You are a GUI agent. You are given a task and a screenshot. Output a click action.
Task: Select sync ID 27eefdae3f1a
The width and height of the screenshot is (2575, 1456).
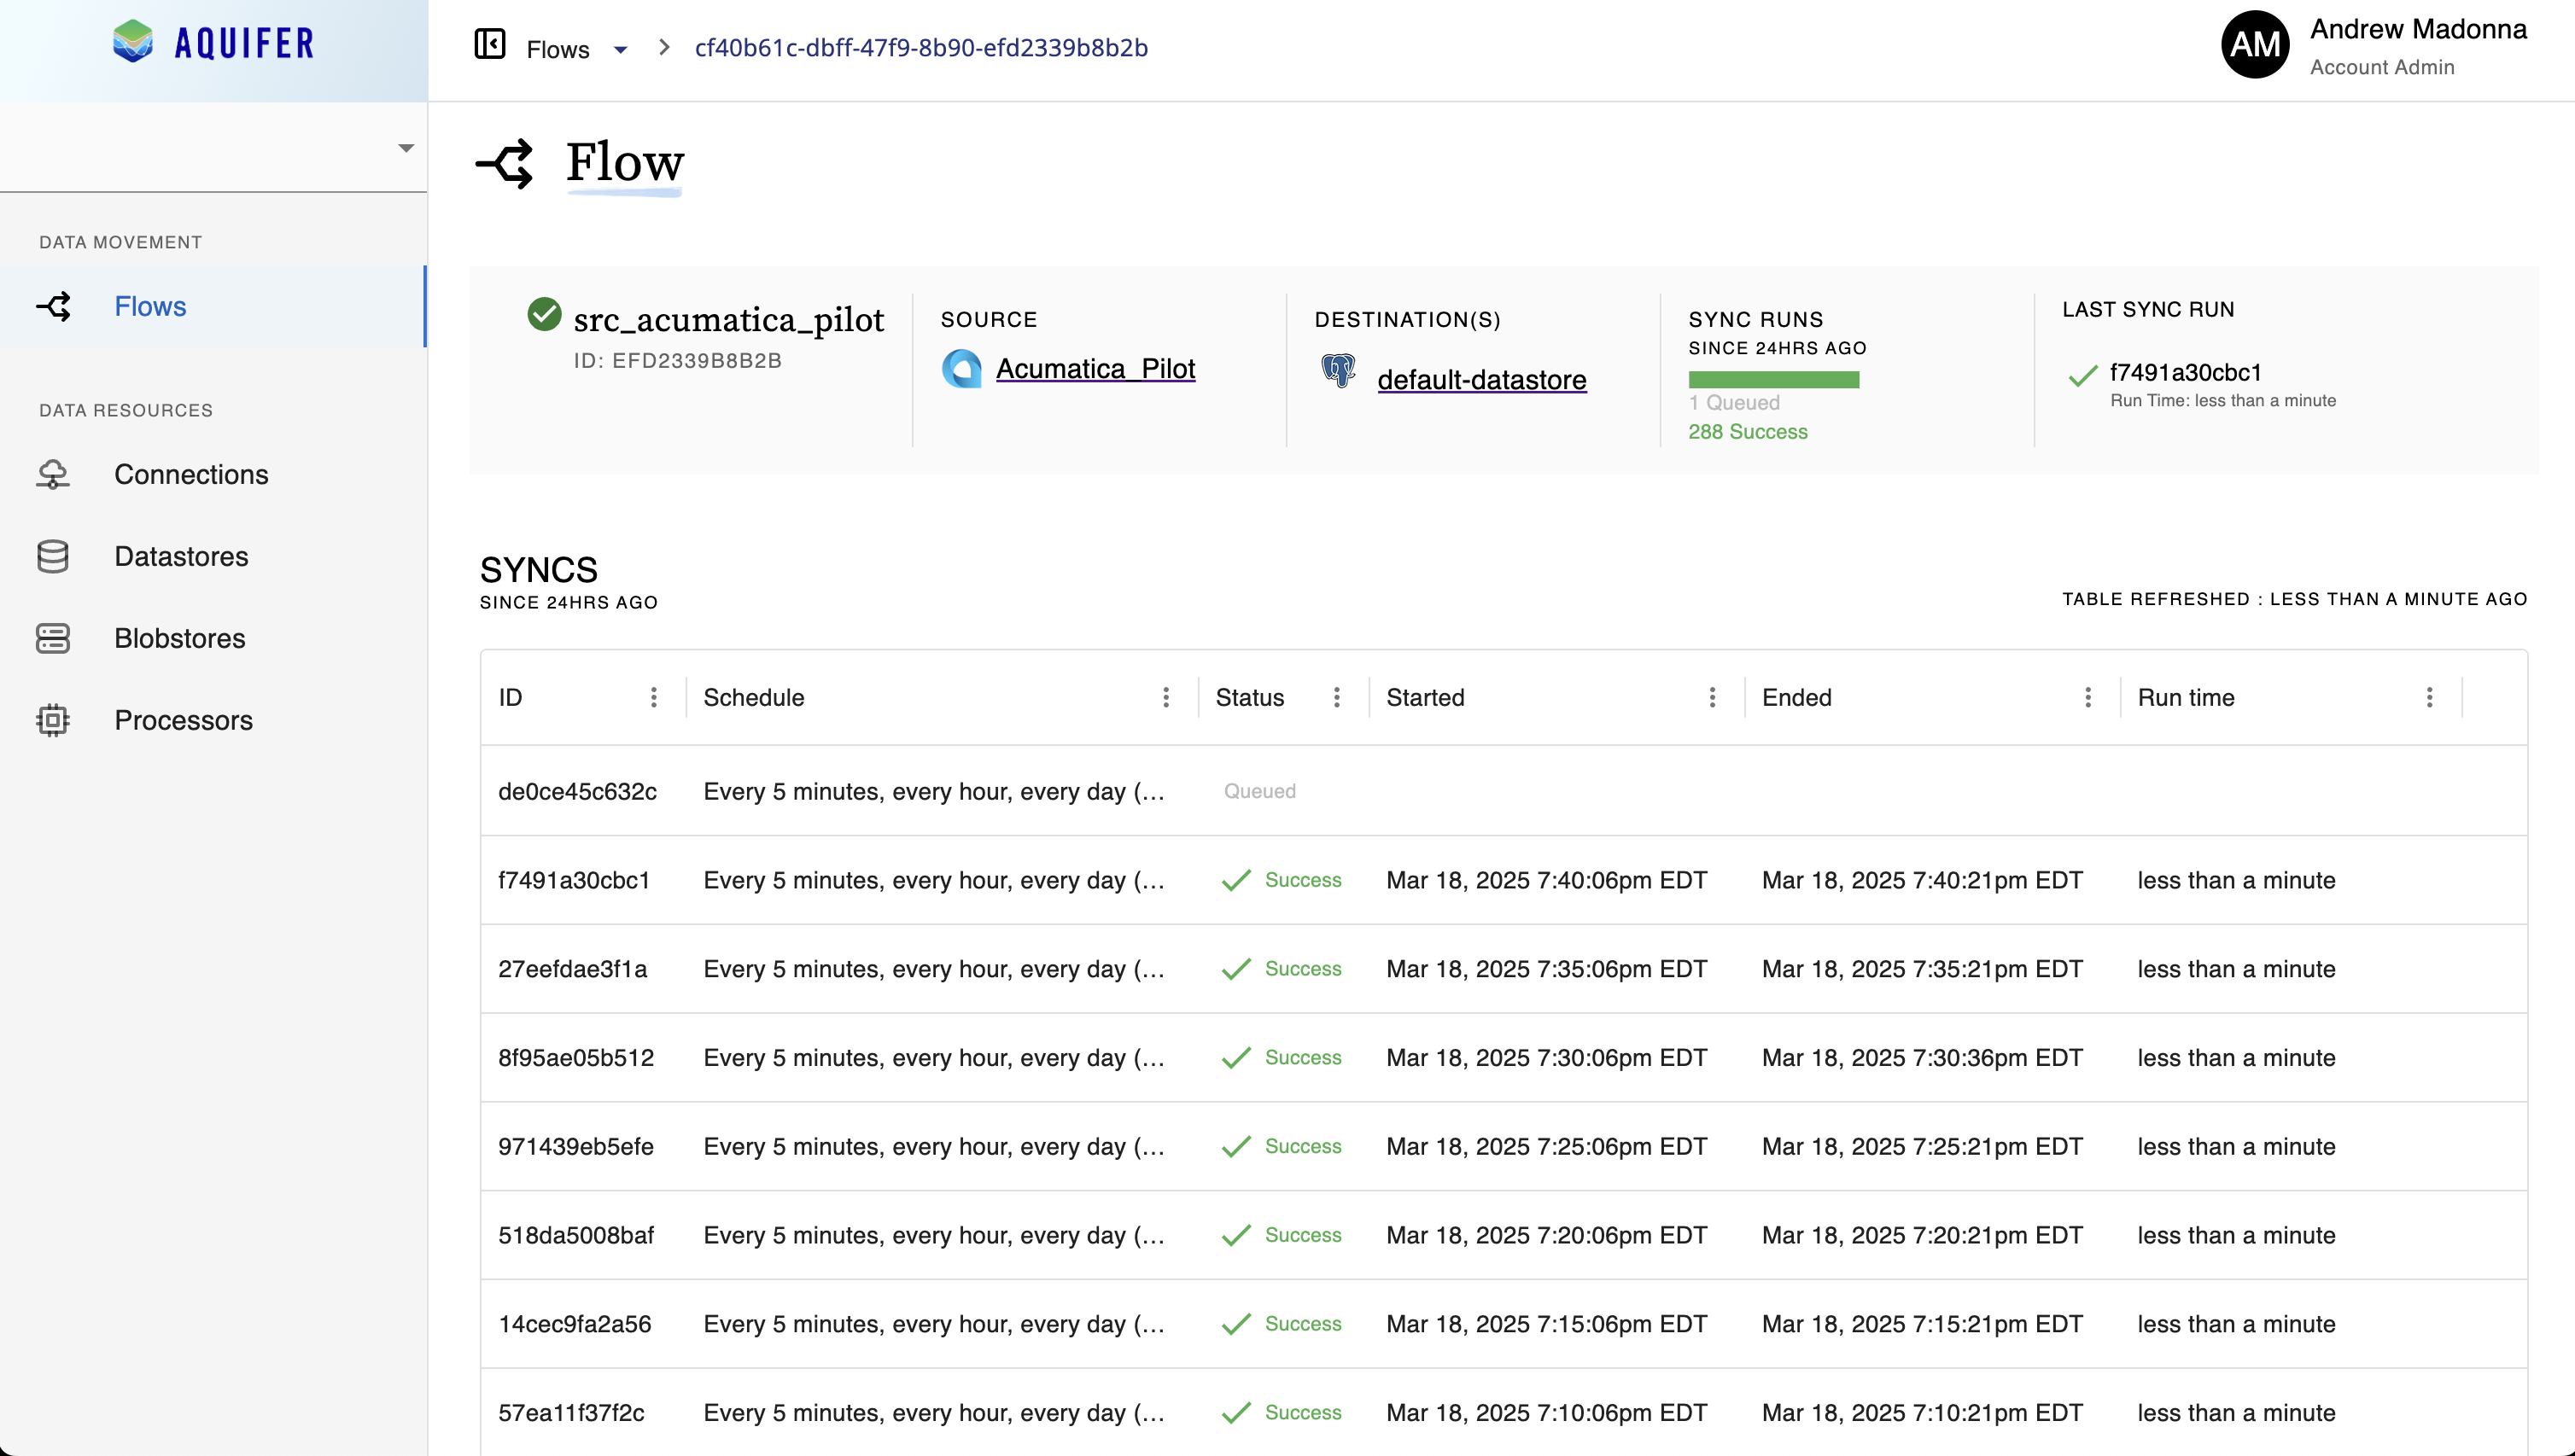tap(572, 969)
